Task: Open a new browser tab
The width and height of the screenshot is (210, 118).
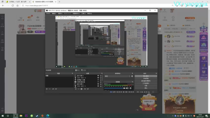Action: [x=60, y=2]
